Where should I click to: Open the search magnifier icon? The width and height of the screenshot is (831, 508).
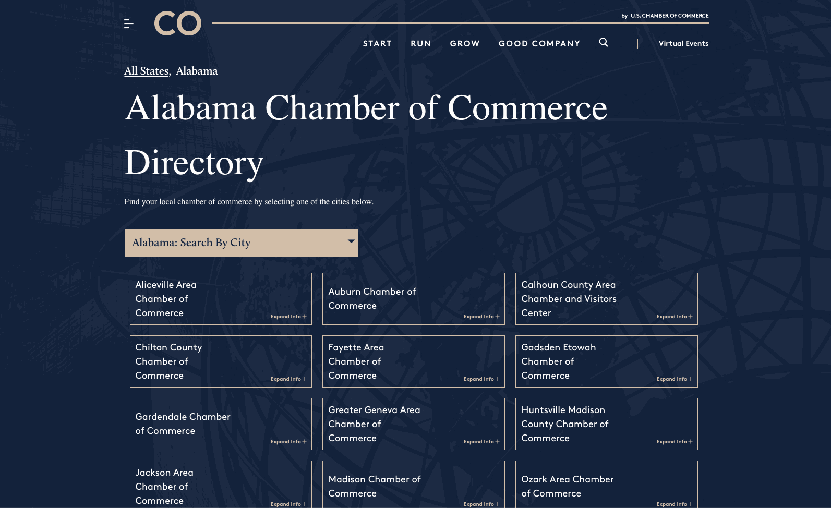pos(604,43)
